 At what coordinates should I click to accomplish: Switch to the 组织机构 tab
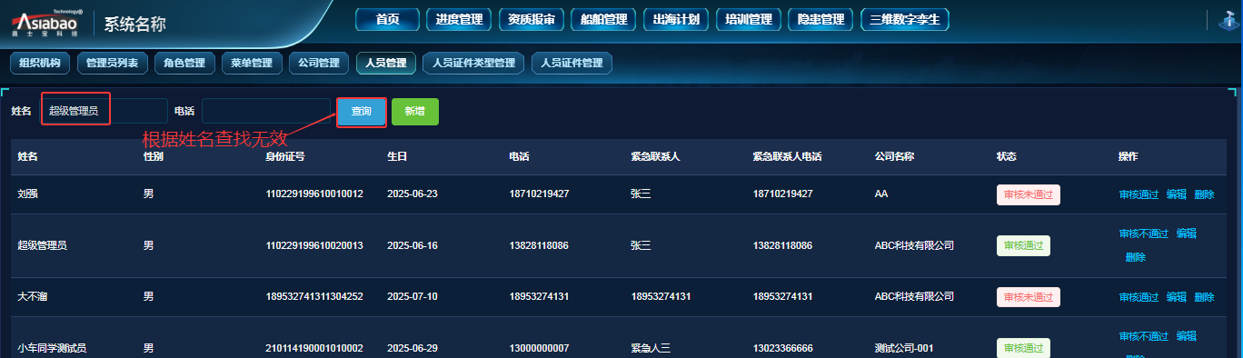[x=40, y=63]
